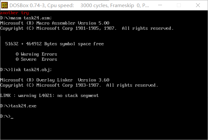The image size is (208, 140).
Task: Click the empty black area below prompt
Action: pyautogui.click(x=104, y=129)
